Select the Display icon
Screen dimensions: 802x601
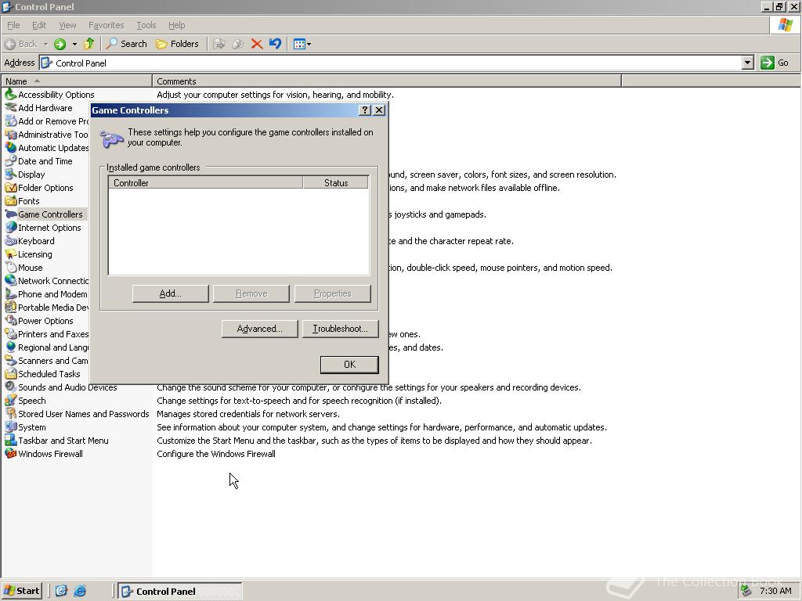[x=10, y=175]
